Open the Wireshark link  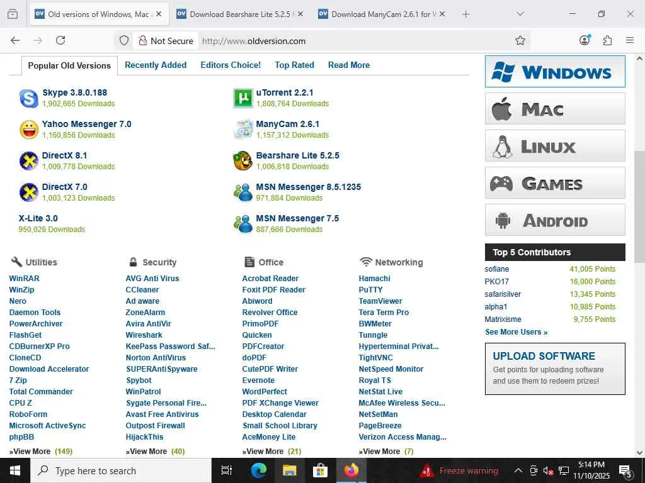point(144,335)
